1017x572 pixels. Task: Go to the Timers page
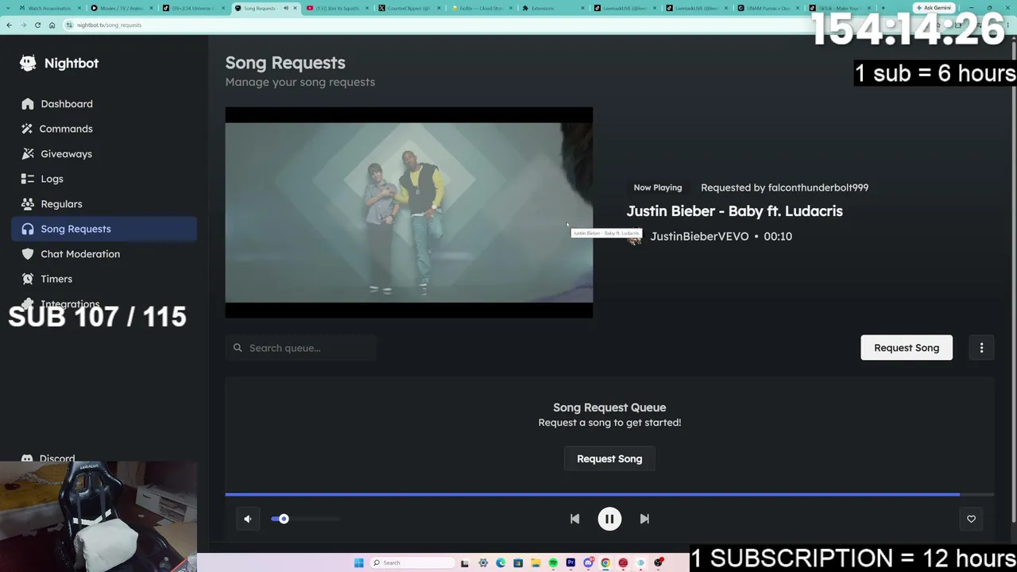tap(104, 279)
